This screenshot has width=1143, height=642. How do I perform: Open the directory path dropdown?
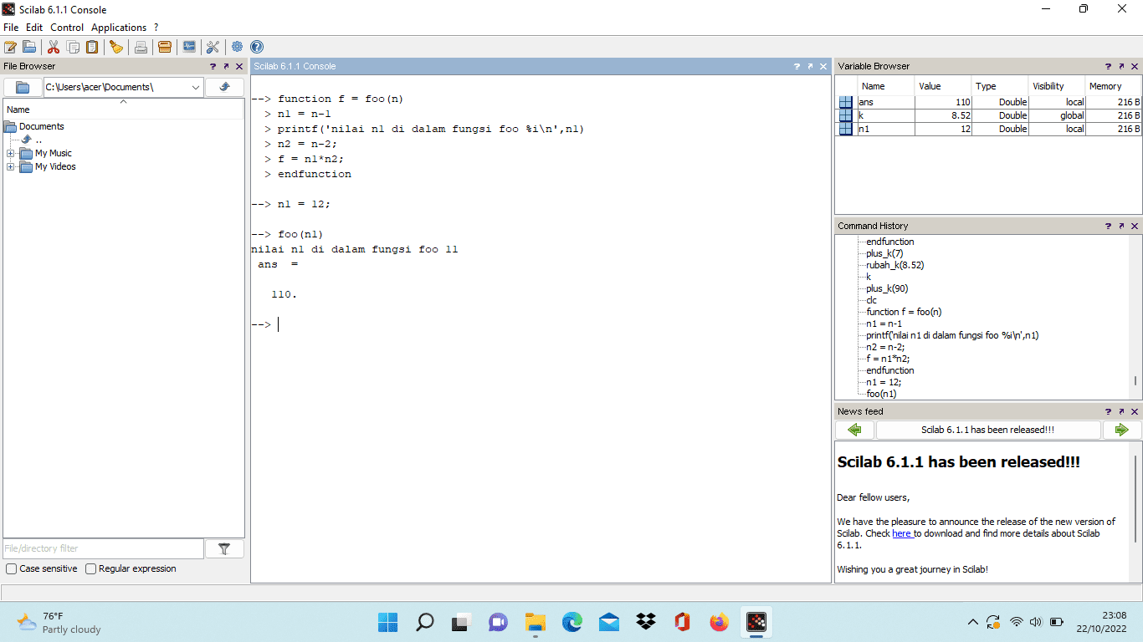[196, 87]
